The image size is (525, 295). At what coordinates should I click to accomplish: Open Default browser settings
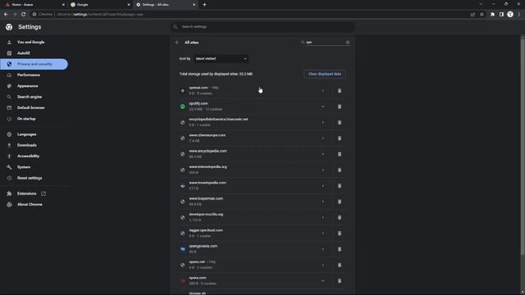31,107
